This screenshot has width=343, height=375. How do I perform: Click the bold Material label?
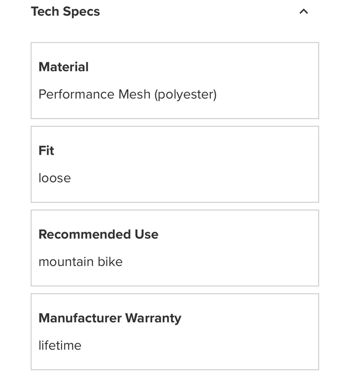[64, 67]
